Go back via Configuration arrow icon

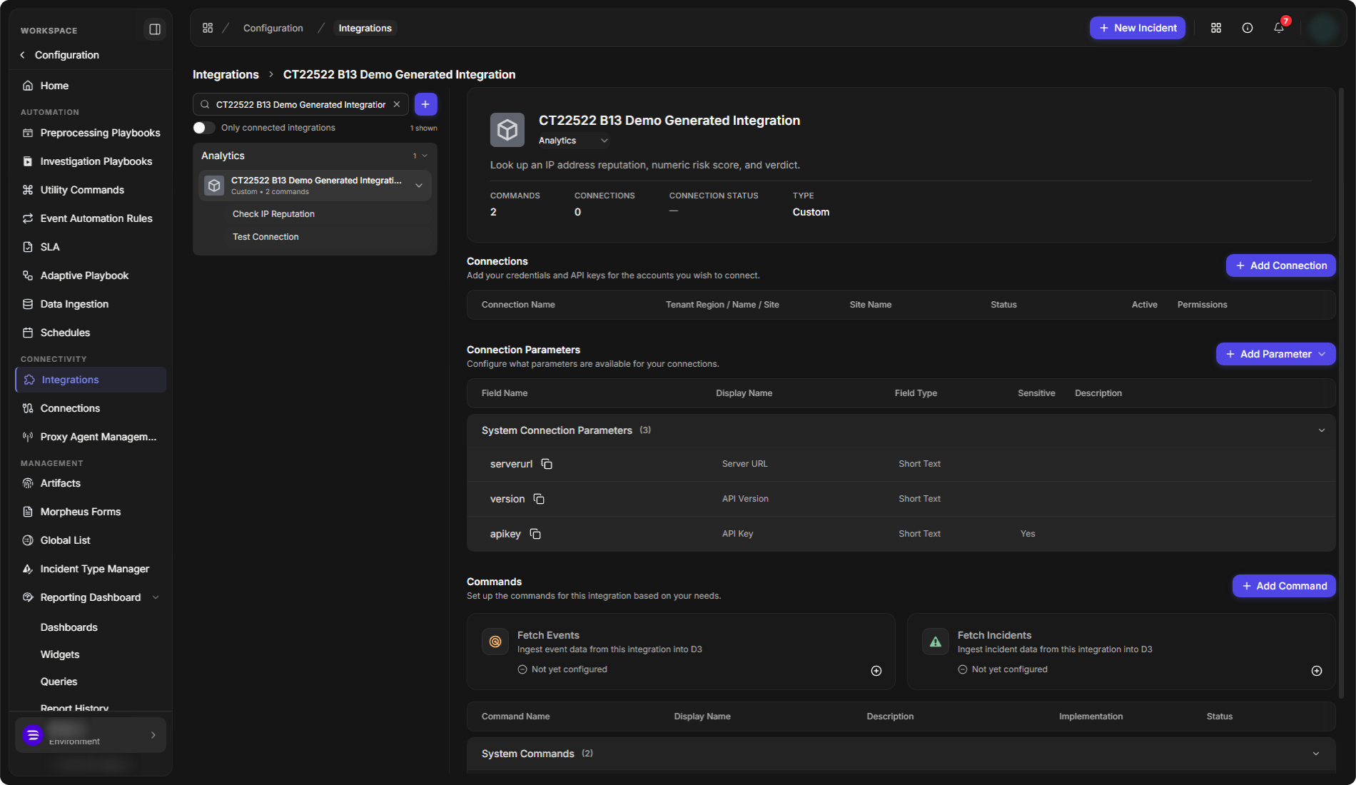coord(23,55)
